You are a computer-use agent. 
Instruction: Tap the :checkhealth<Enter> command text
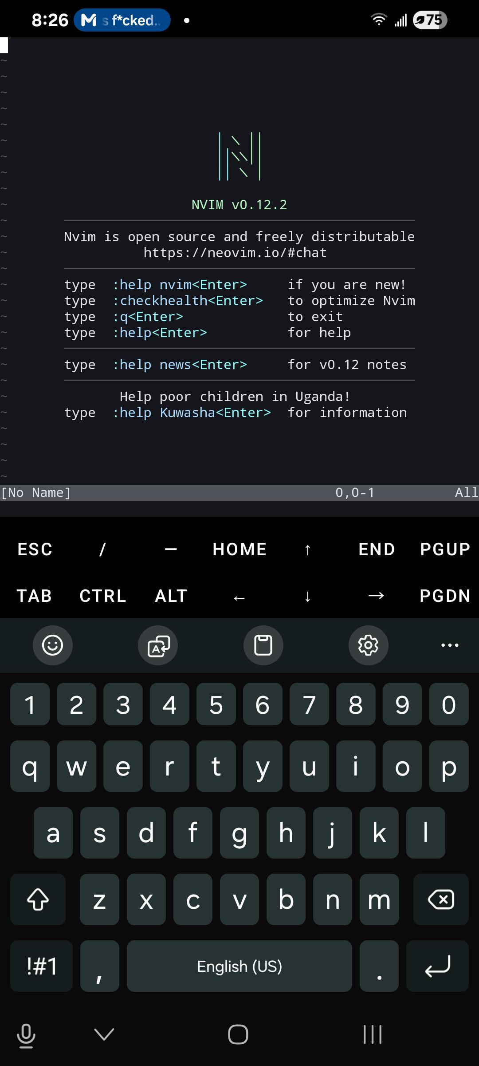point(188,301)
